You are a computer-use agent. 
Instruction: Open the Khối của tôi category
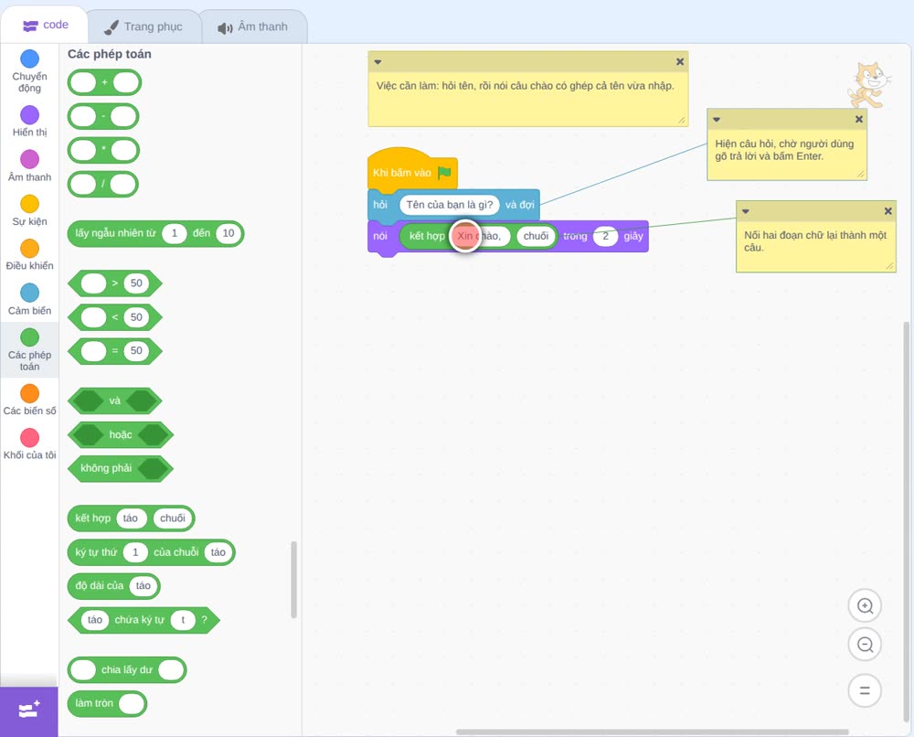coord(29,443)
